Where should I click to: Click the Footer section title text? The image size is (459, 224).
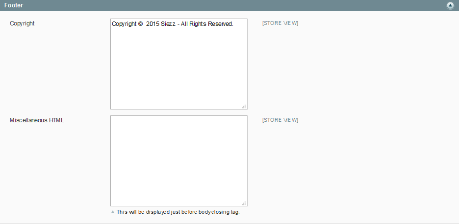(x=14, y=5)
